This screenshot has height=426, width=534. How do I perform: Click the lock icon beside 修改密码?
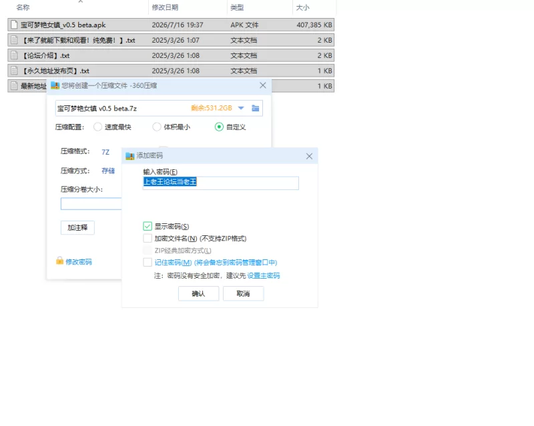(x=59, y=261)
